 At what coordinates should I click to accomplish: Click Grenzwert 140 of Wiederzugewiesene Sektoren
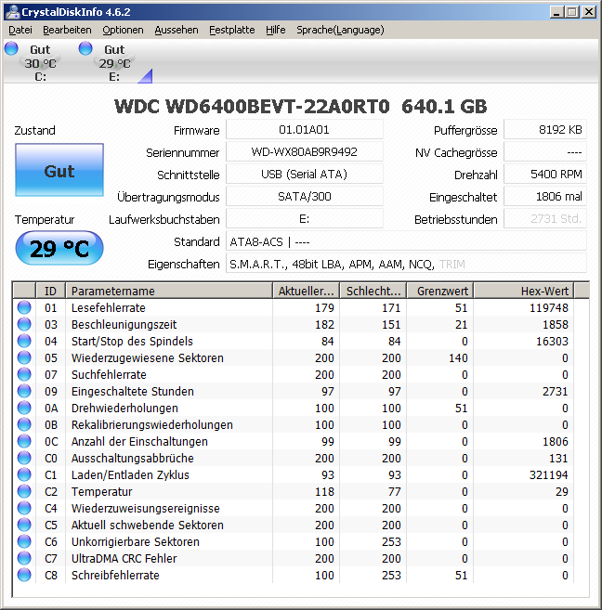point(458,357)
